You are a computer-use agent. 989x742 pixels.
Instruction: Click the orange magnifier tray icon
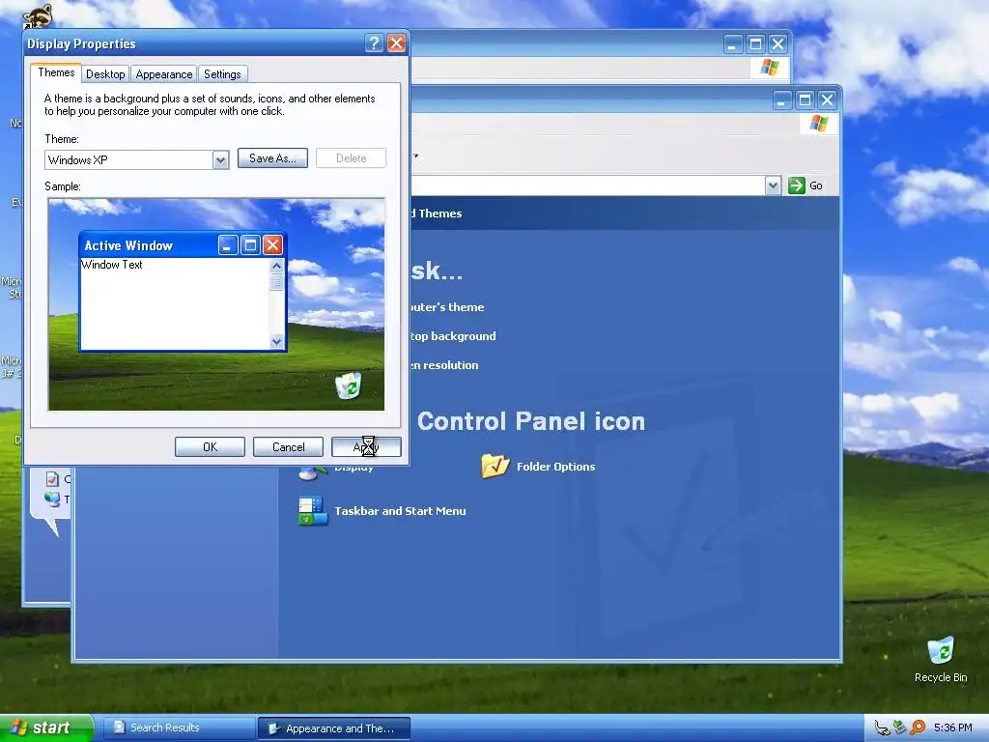[x=918, y=728]
